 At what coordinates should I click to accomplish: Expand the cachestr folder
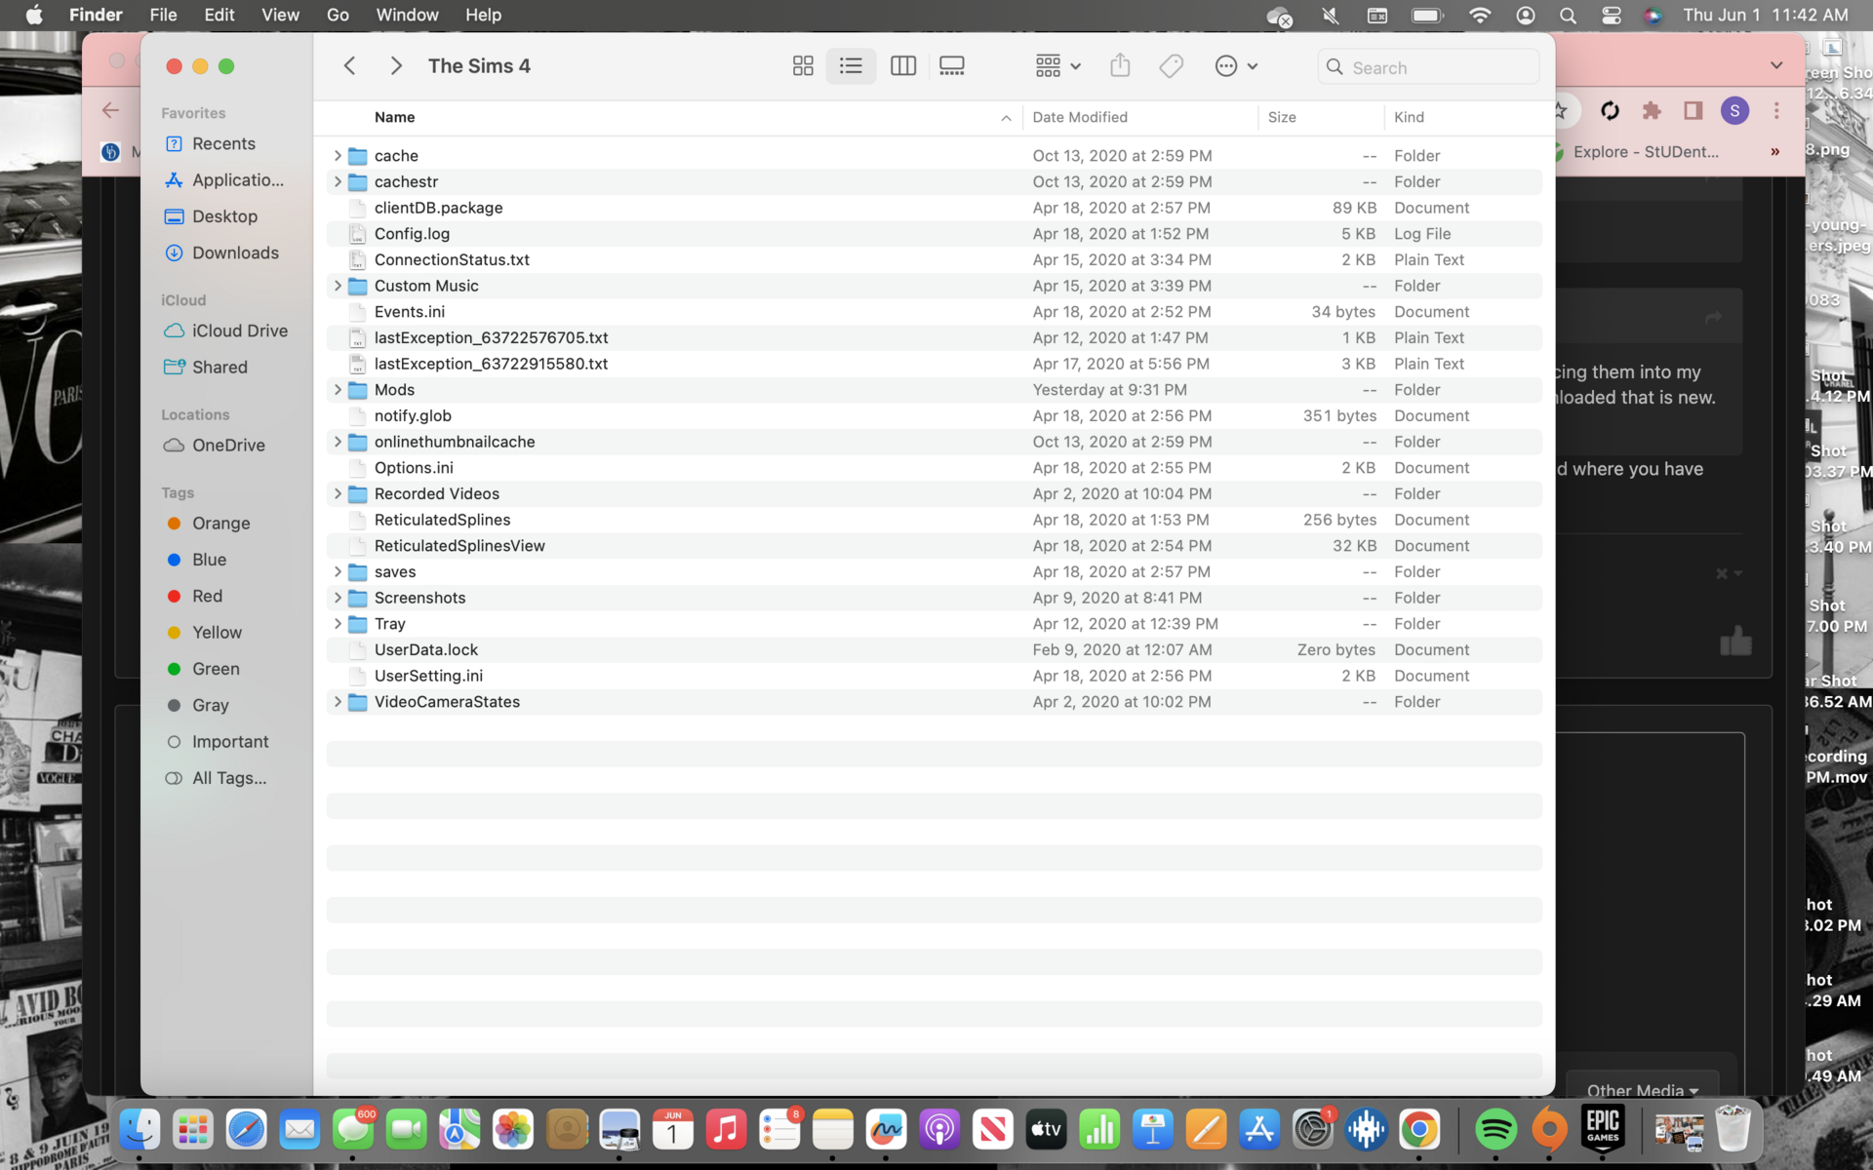[x=338, y=181]
